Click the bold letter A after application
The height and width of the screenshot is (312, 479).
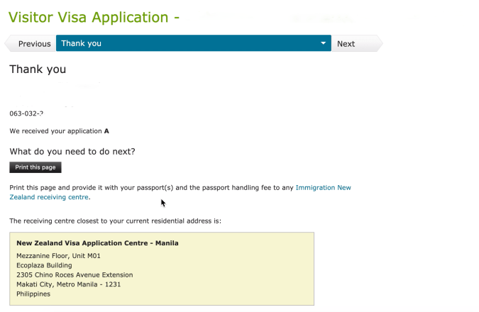pyautogui.click(x=106, y=131)
